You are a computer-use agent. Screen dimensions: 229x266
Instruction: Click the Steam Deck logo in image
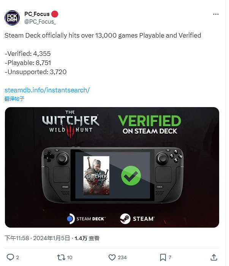click(x=86, y=219)
